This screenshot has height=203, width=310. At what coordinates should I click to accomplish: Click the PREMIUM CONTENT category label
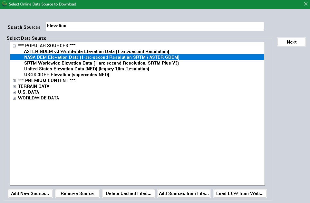[47, 80]
